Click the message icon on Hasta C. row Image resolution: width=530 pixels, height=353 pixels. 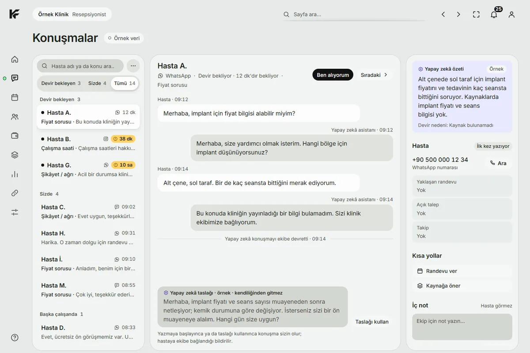(x=117, y=207)
